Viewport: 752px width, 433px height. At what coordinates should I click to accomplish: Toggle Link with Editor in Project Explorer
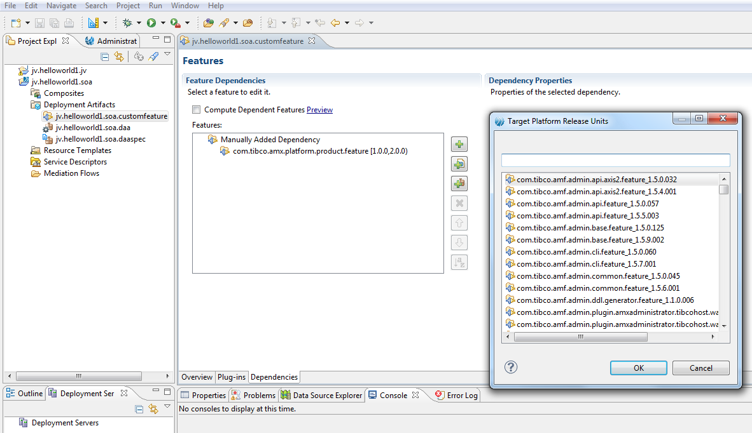118,57
